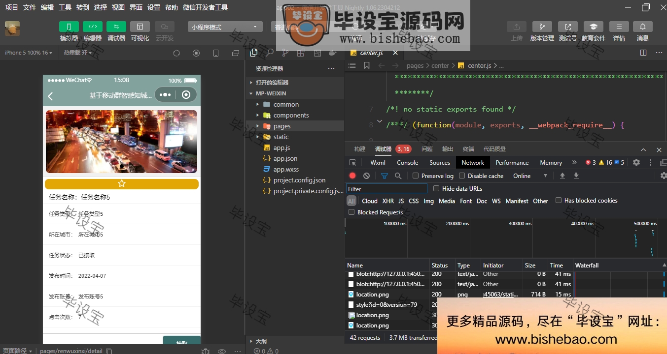
Task: Click the bookmark icon in breadcrumb bar
Action: point(367,65)
